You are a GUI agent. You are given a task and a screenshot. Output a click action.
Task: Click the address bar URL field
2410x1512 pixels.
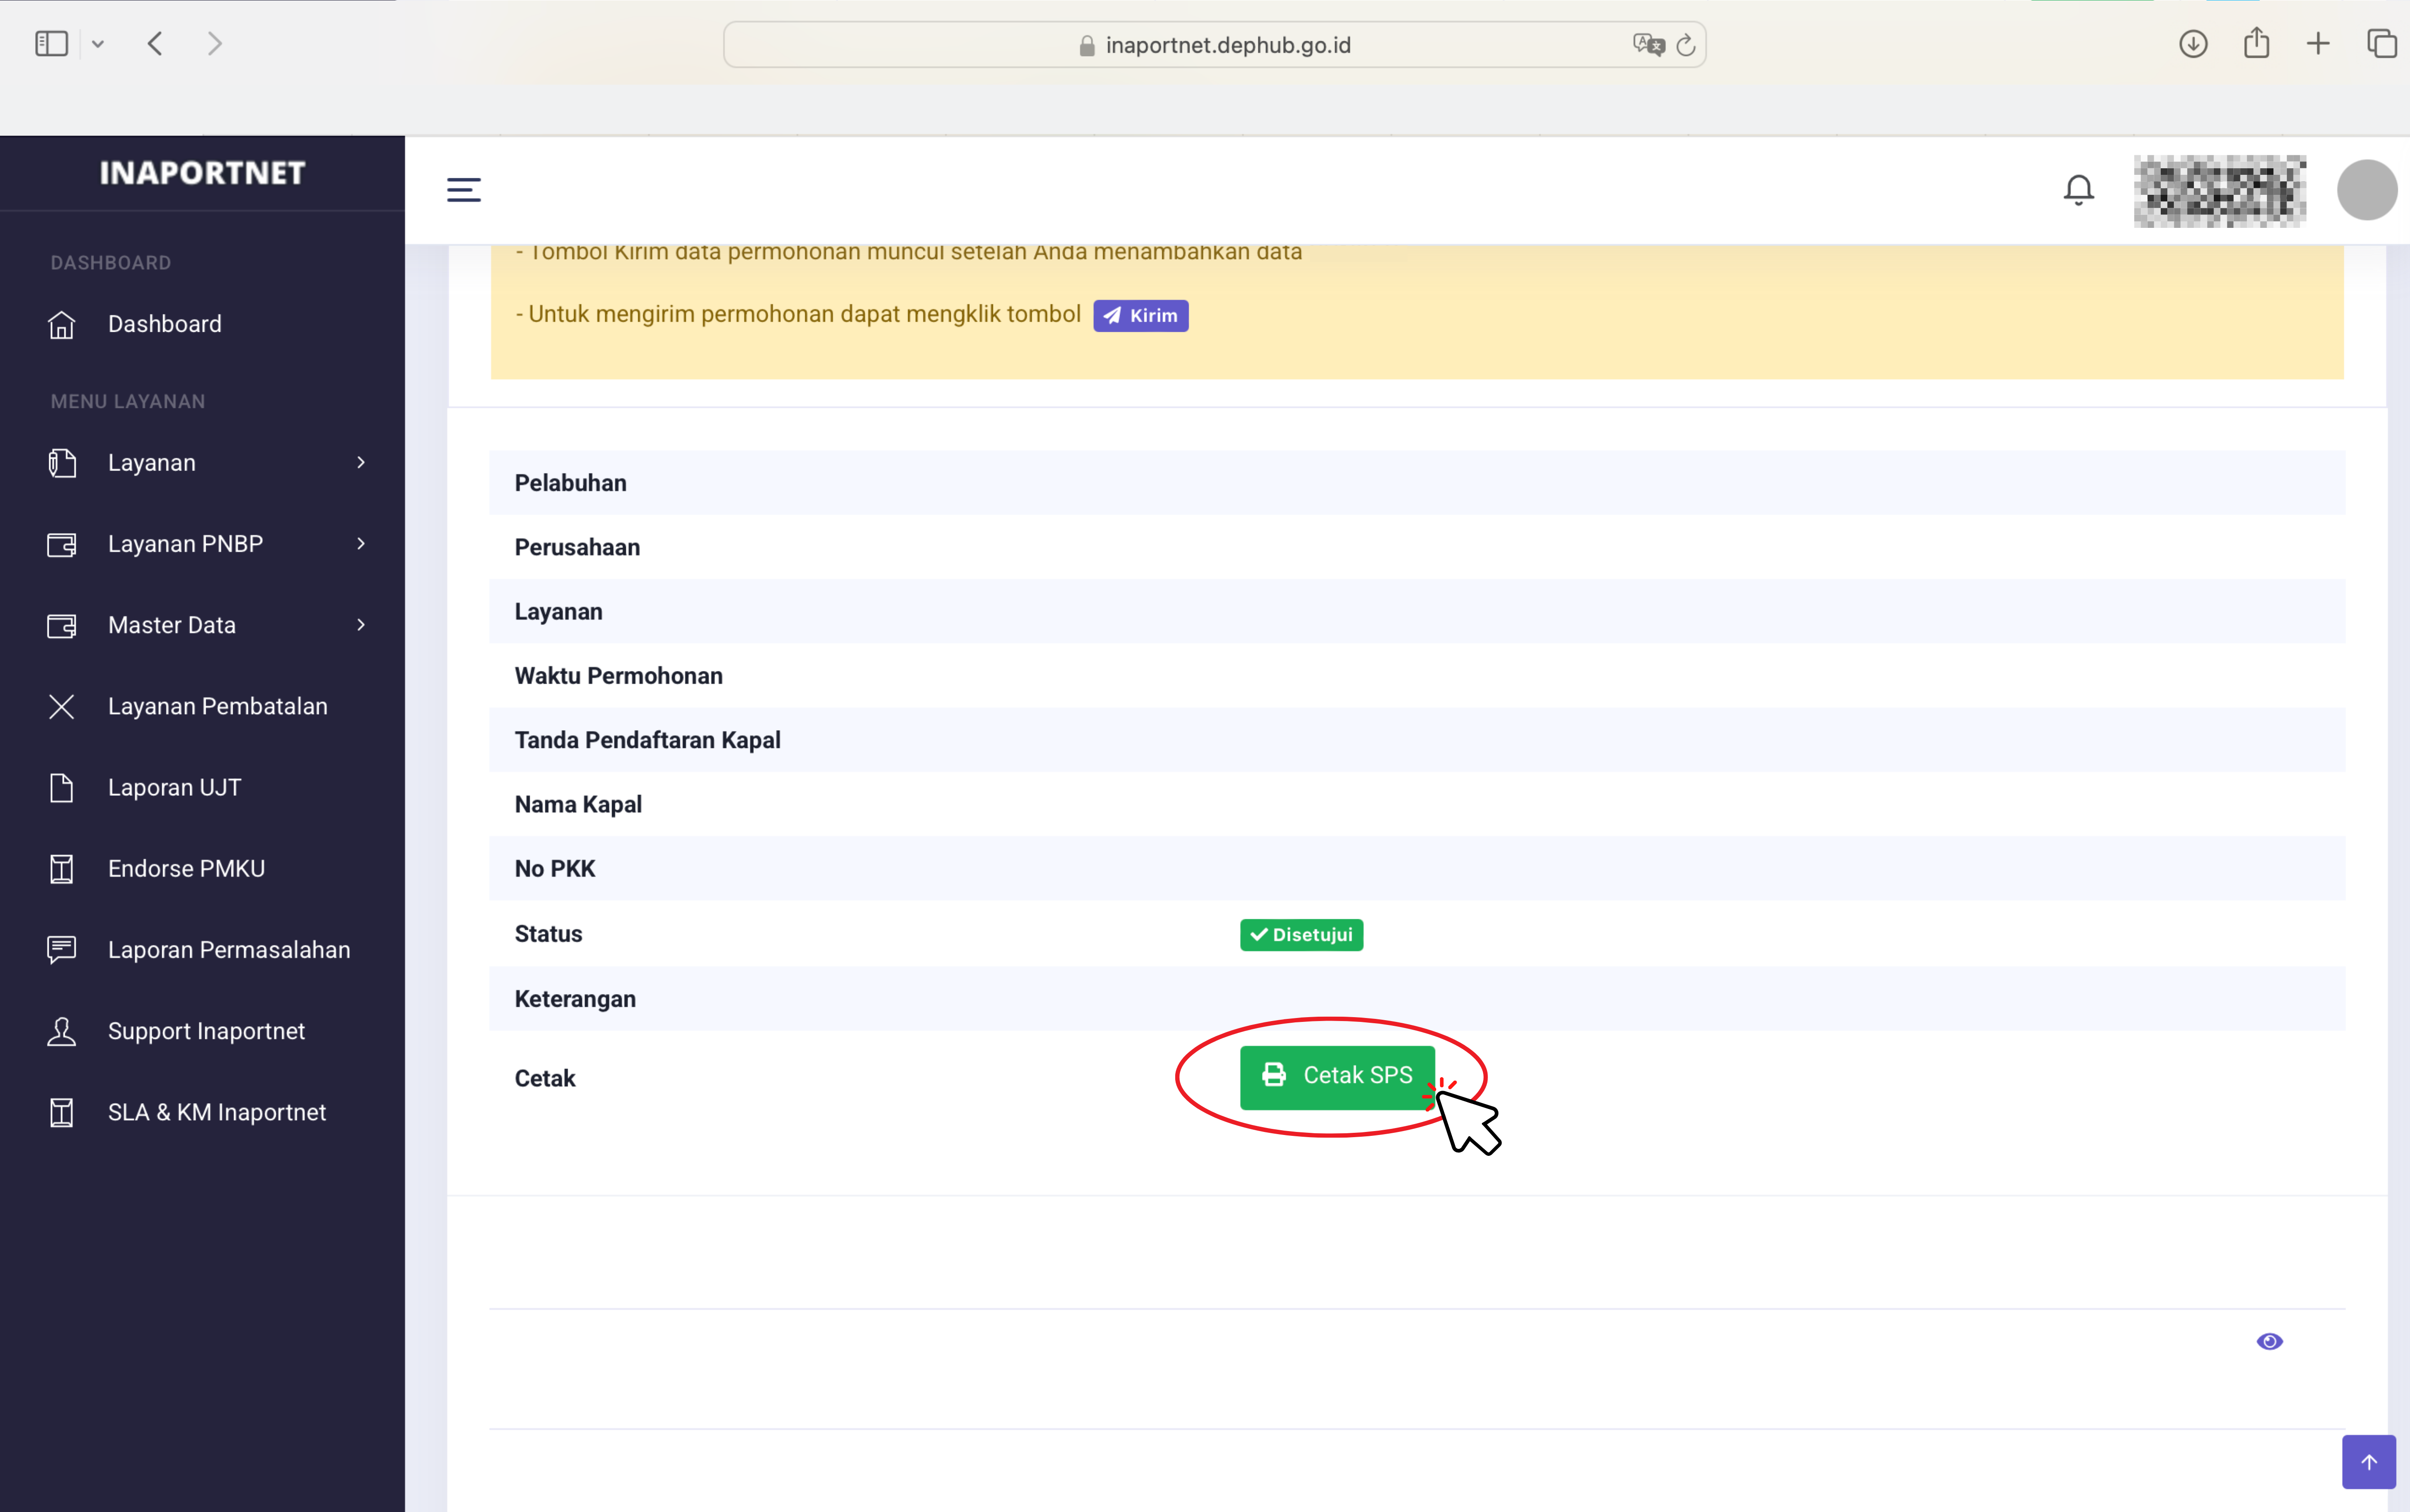(1227, 45)
